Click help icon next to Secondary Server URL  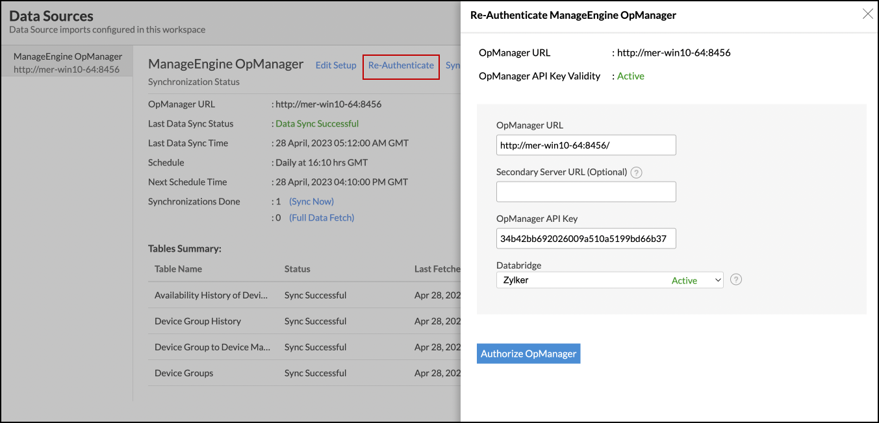[637, 173]
